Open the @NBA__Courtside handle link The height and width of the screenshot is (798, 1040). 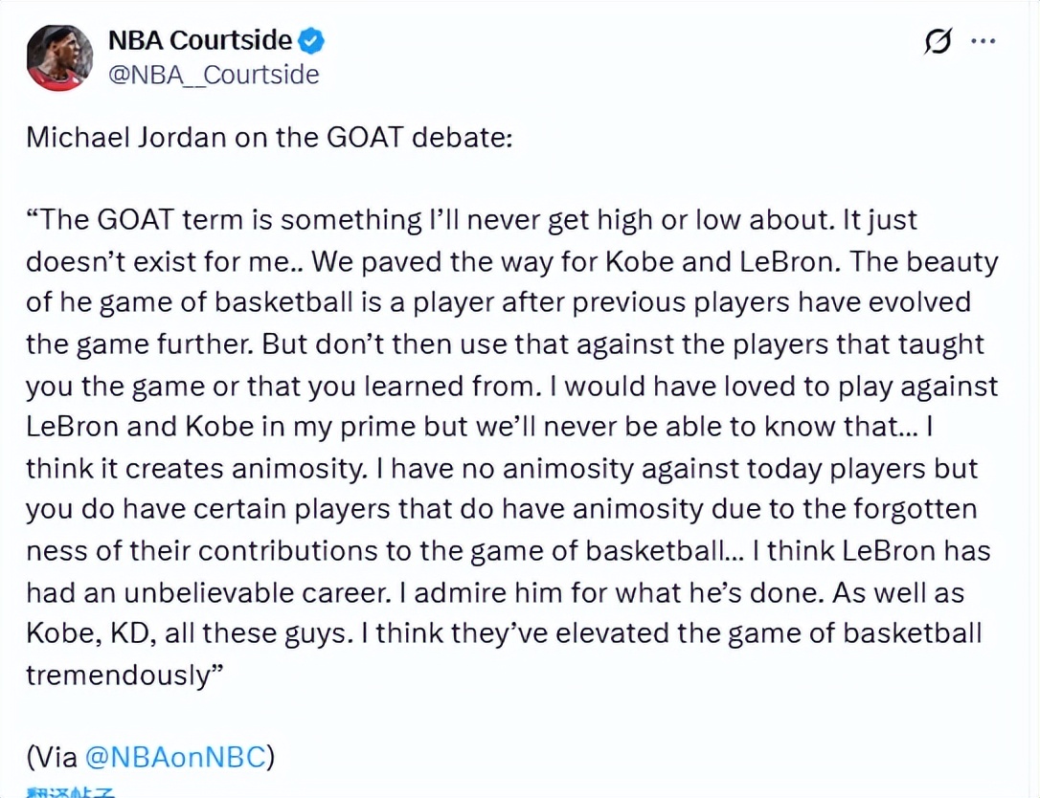point(213,75)
